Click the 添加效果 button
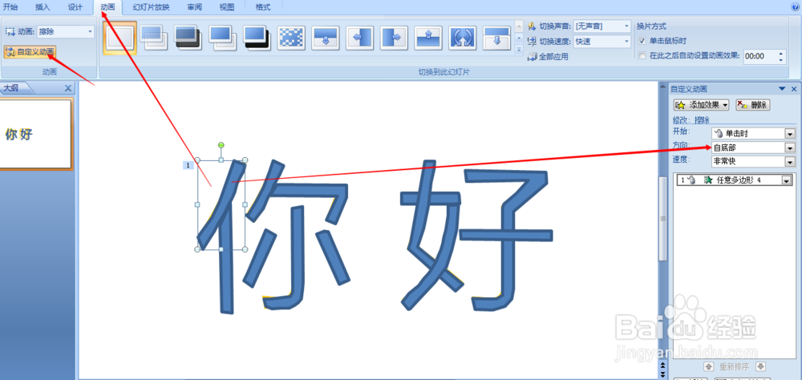 (702, 105)
